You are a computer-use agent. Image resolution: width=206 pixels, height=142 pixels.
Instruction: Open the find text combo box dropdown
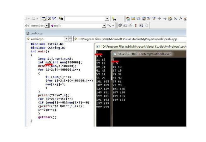107,19
